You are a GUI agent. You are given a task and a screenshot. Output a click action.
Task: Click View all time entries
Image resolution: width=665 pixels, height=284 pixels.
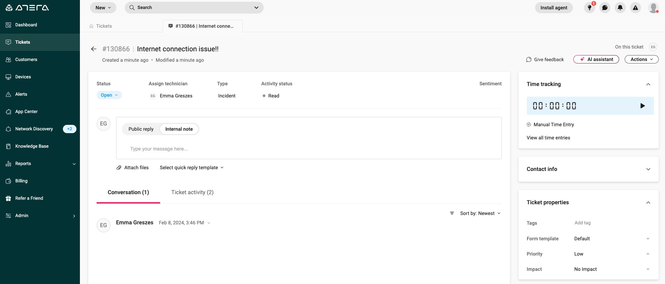pyautogui.click(x=548, y=138)
